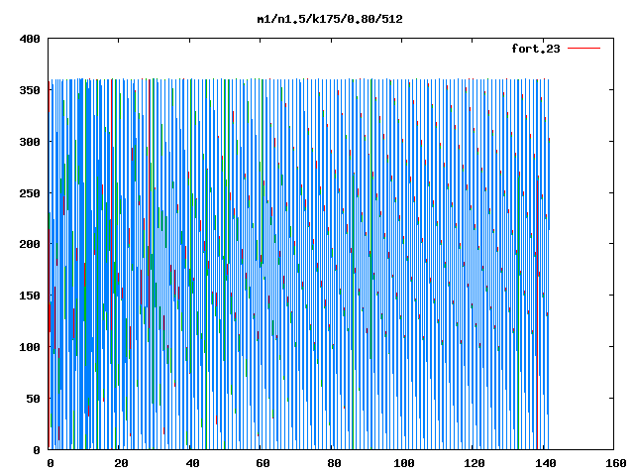Click the y-axis label 100

[x=30, y=347]
